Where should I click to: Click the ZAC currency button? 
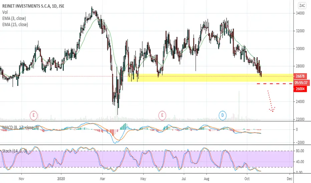pos(302,6)
